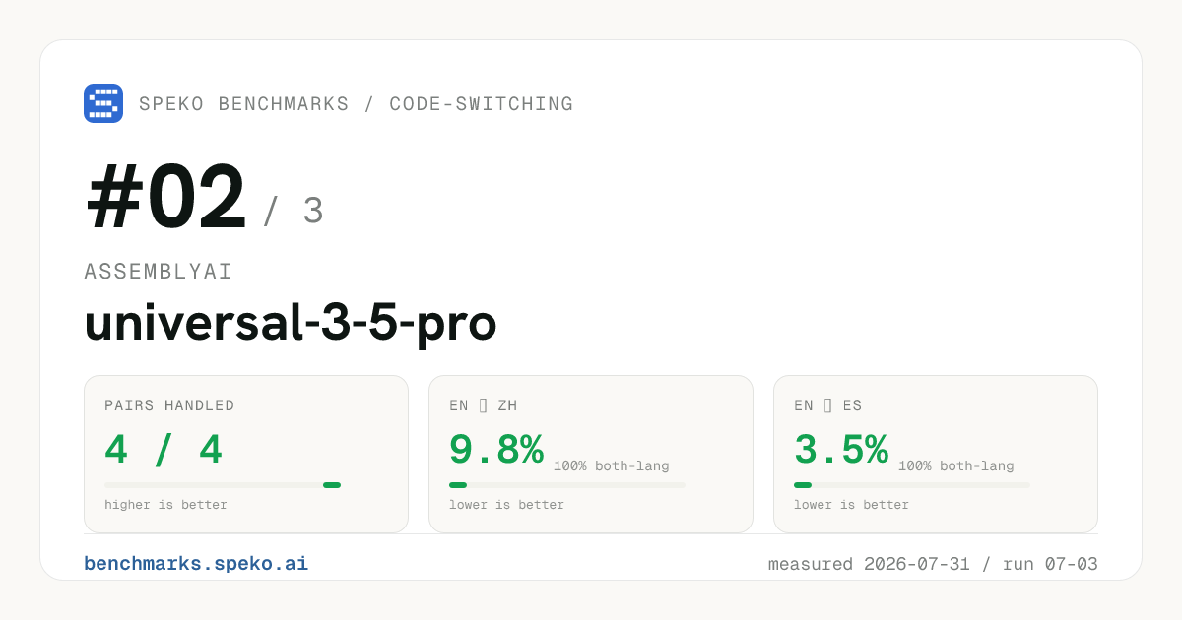Select the Pairs Handled card
Image resolution: width=1182 pixels, height=620 pixels.
tap(246, 454)
